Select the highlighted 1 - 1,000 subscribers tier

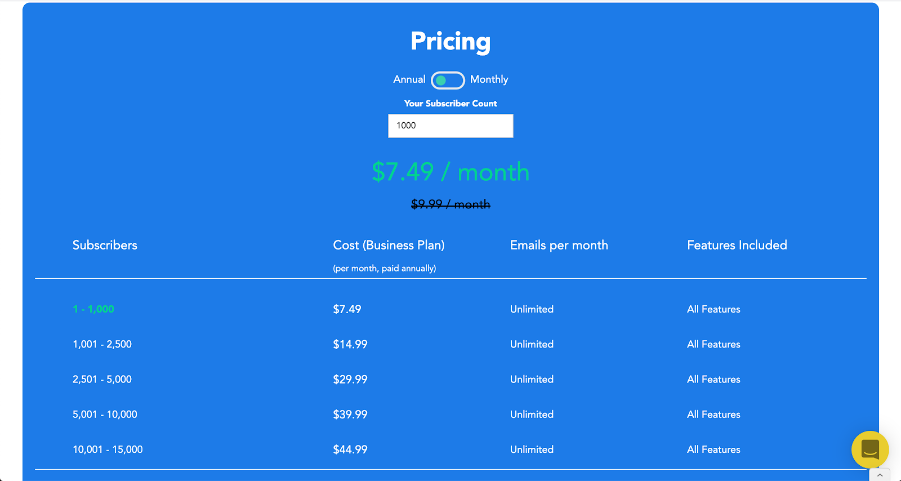[93, 309]
